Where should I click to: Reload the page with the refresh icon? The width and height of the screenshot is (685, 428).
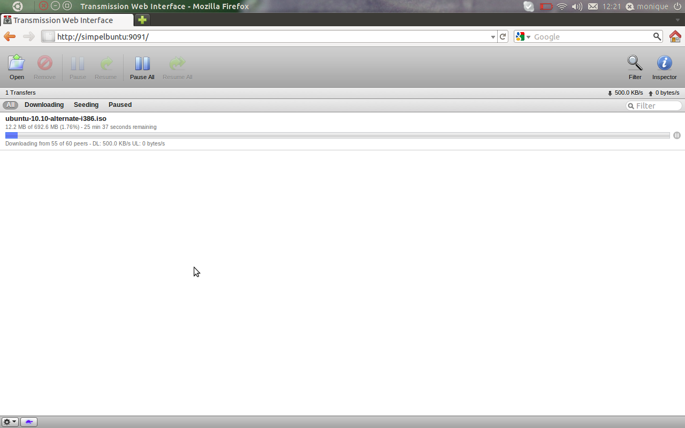(x=503, y=36)
